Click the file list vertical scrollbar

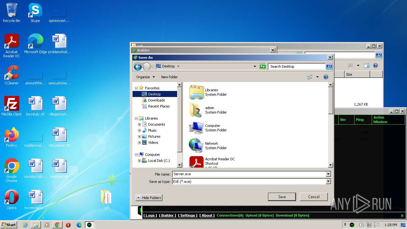pos(330,125)
